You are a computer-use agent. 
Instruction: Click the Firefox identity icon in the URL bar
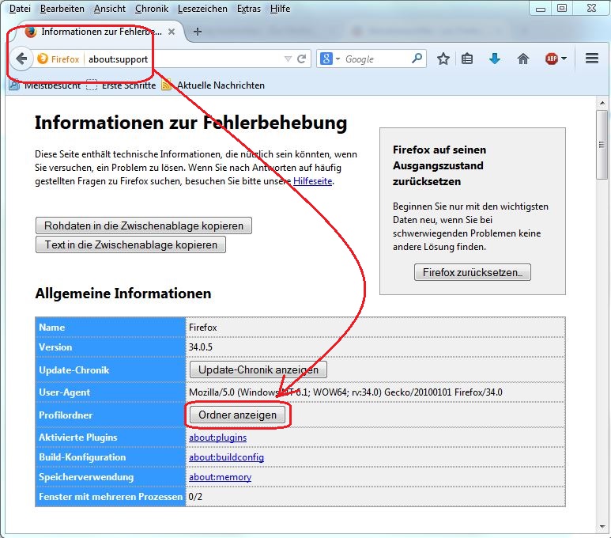(43, 59)
